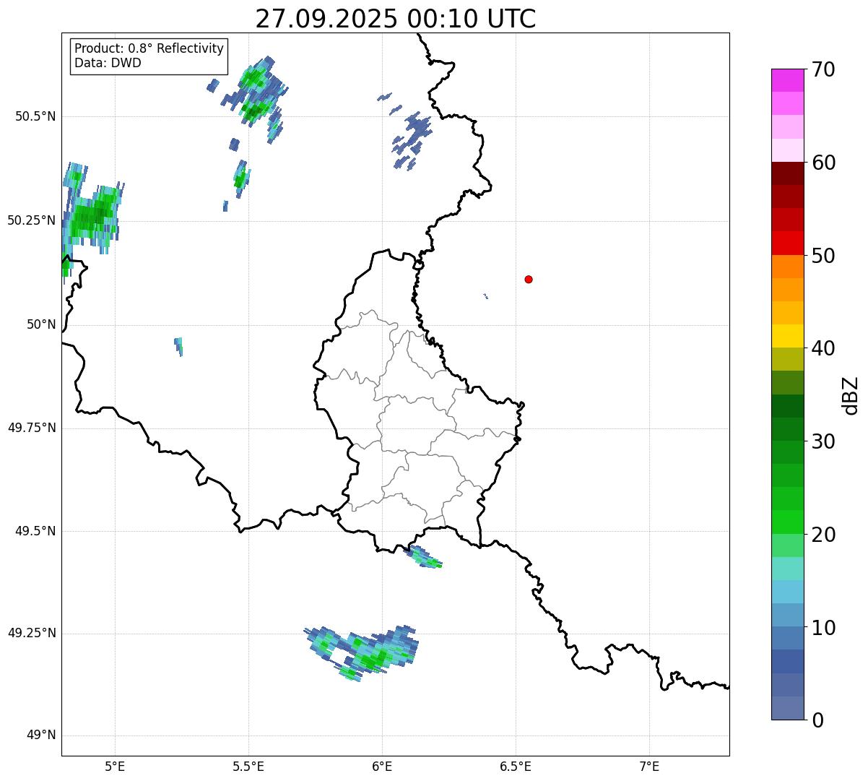Screen dimensions: 868x781
Task: Click the yellow swatch just above 40 dBZ
Action: (787, 336)
